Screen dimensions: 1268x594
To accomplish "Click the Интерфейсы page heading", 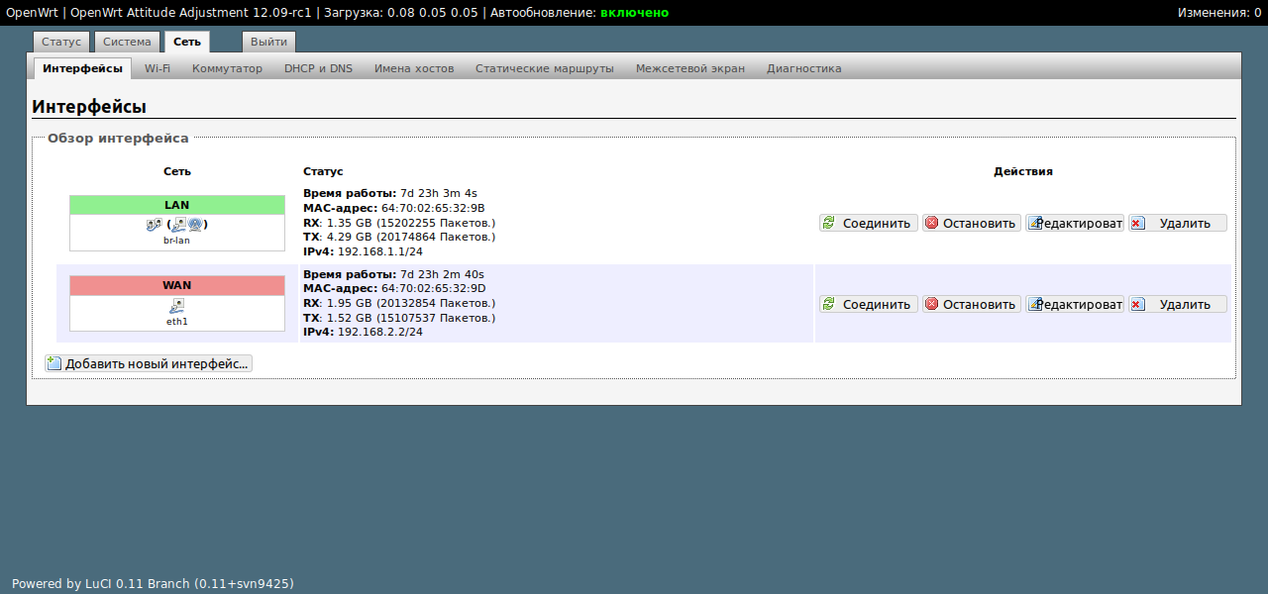I will pyautogui.click(x=89, y=106).
